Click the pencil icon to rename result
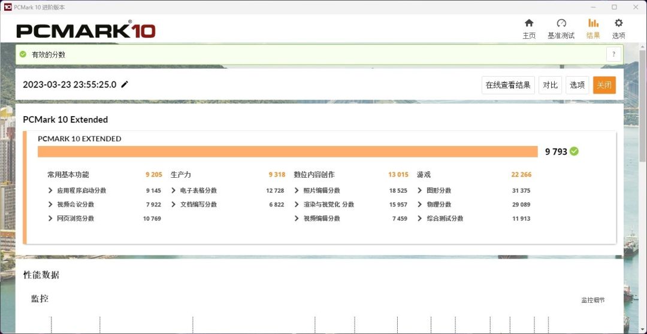The image size is (647, 334). [x=125, y=84]
